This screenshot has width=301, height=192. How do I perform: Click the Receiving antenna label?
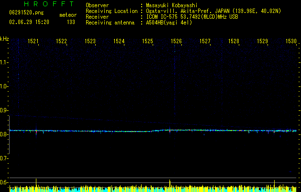(x=110, y=23)
